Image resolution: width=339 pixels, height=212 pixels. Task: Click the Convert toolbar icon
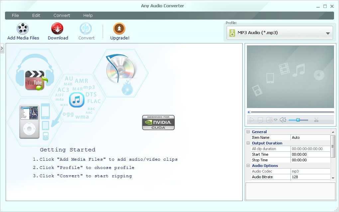click(x=86, y=28)
